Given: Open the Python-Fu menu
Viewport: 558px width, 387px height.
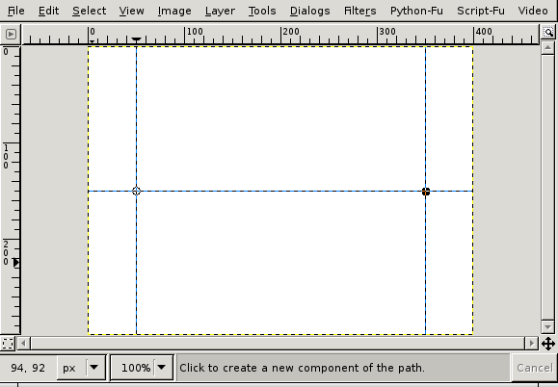Looking at the screenshot, I should click(416, 11).
